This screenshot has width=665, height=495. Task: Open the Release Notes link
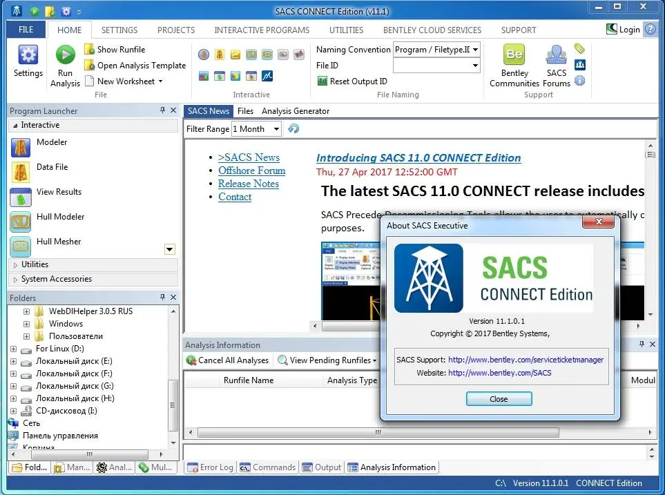[248, 184]
